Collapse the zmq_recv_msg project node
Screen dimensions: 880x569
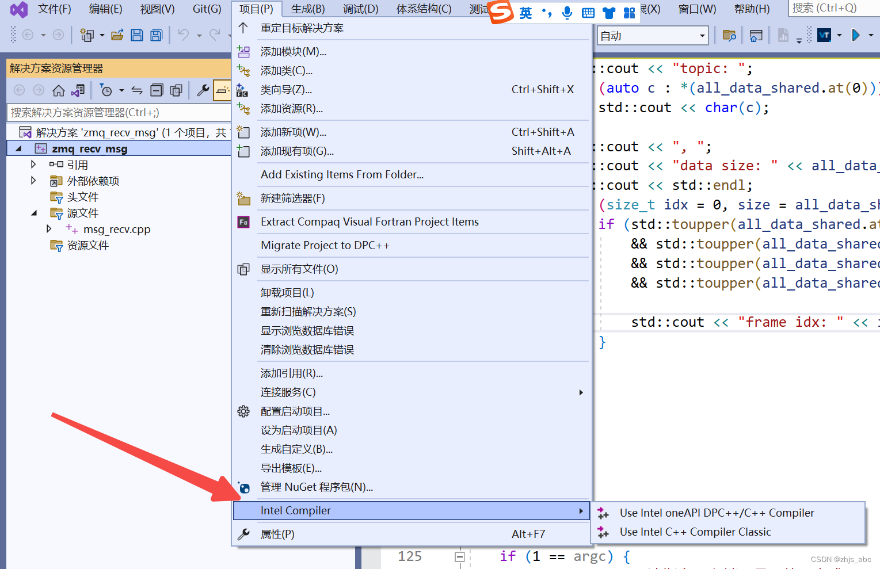(x=18, y=148)
